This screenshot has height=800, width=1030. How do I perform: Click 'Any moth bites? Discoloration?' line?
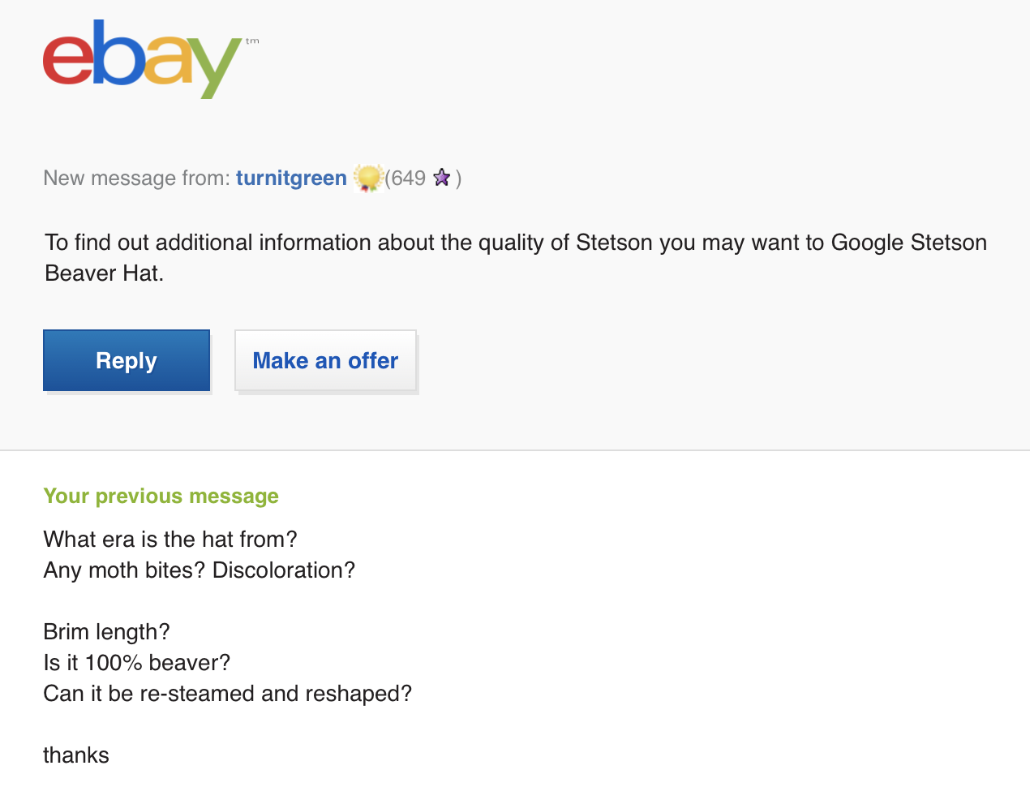[200, 570]
